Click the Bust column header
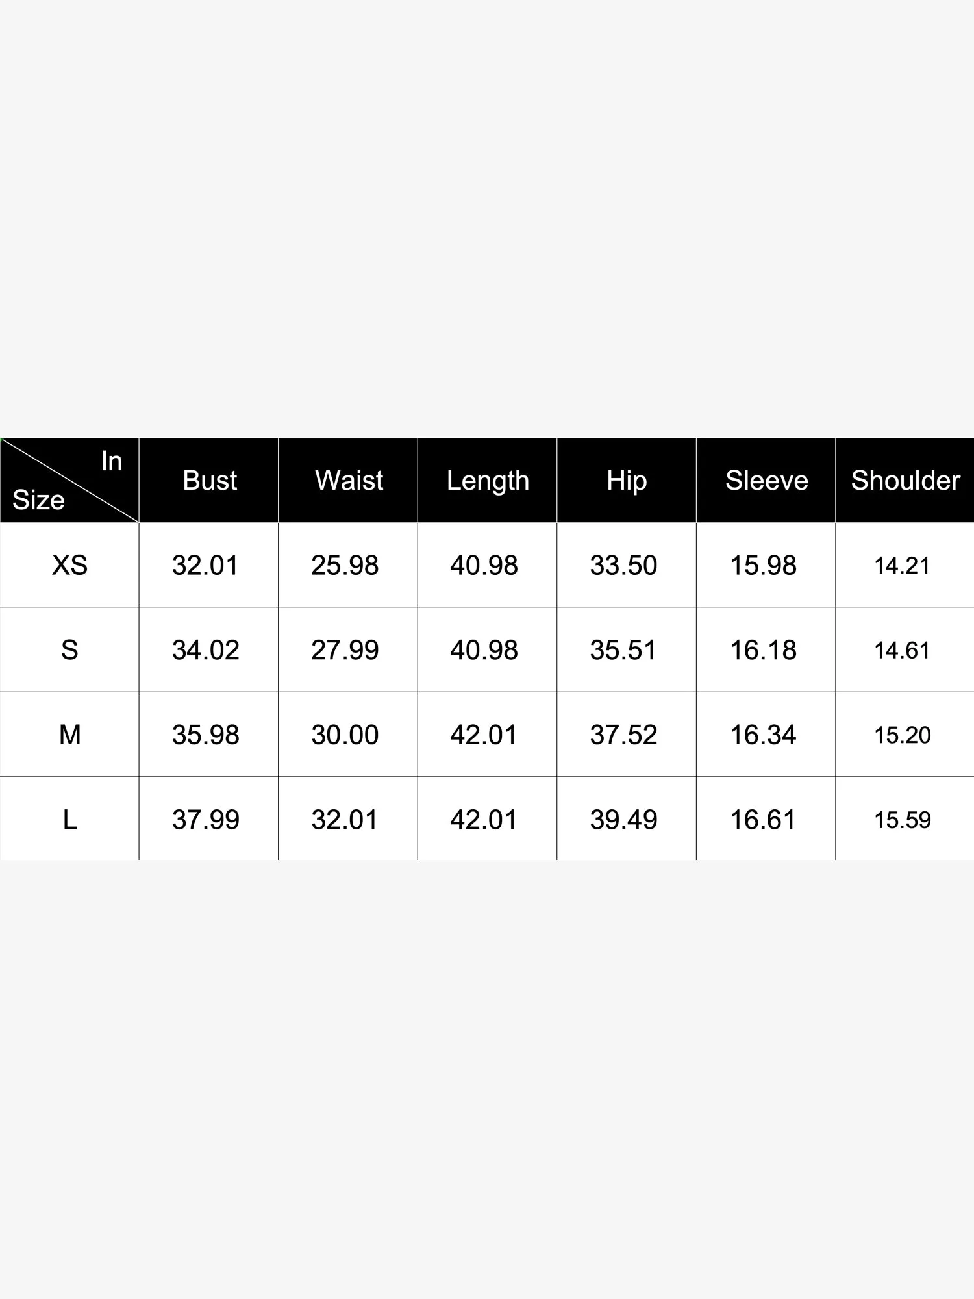Screen dimensions: 974x1299 [x=209, y=481]
